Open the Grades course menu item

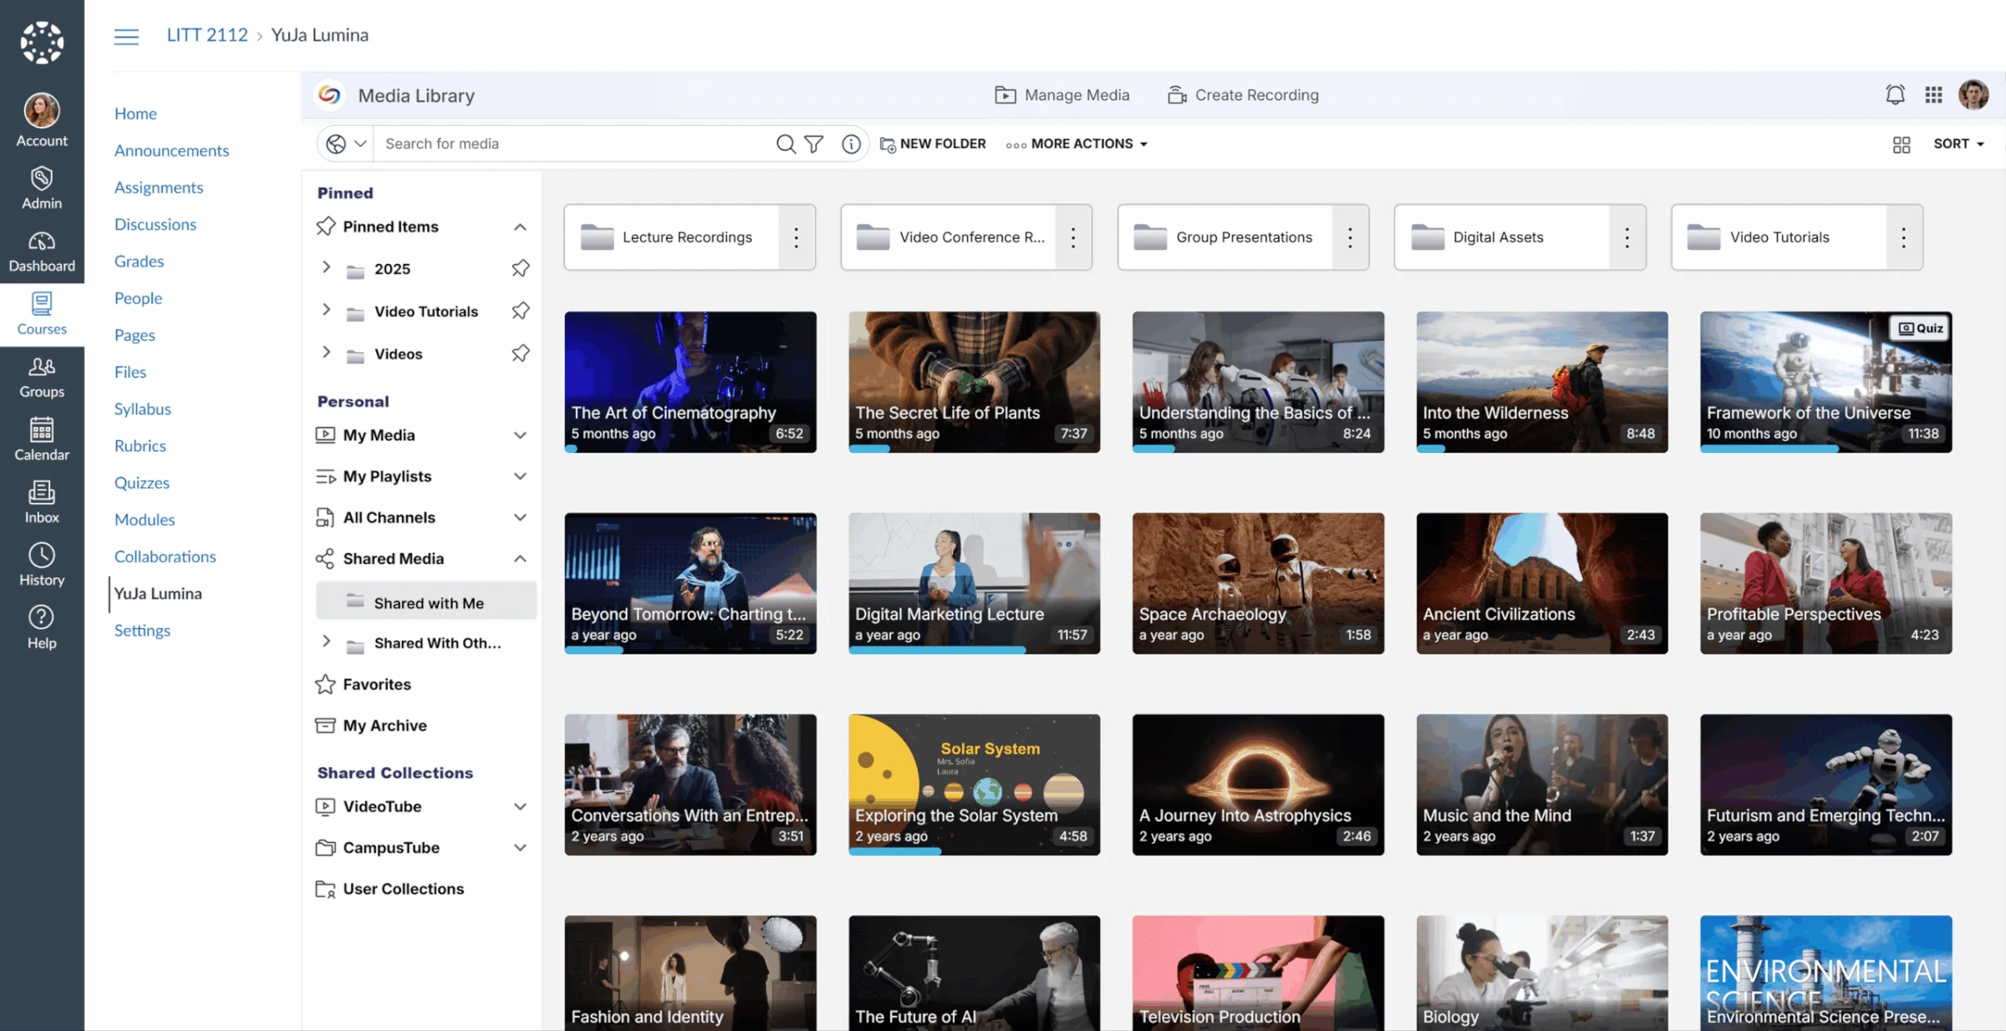139,261
